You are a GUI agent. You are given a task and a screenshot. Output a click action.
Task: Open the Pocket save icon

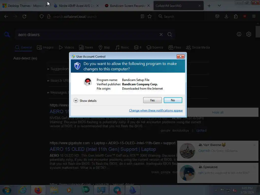tap(217, 16)
